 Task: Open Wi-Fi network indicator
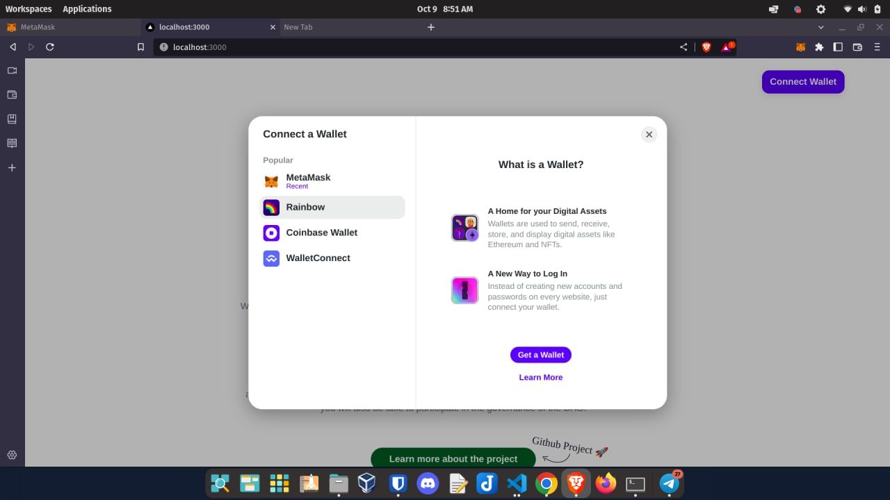[848, 9]
